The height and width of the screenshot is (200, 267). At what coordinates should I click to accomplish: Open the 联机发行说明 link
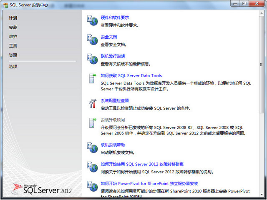[x=113, y=56]
